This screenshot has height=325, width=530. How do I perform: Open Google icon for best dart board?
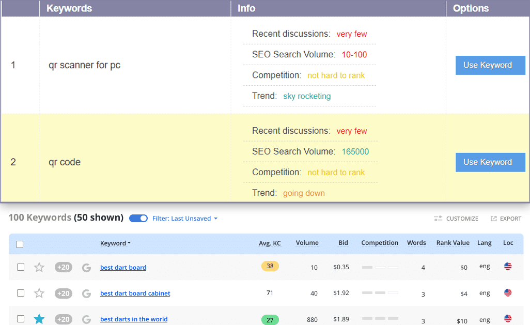[x=87, y=268]
